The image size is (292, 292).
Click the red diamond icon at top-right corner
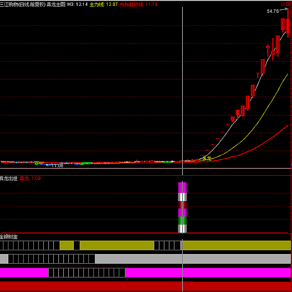click(283, 4)
